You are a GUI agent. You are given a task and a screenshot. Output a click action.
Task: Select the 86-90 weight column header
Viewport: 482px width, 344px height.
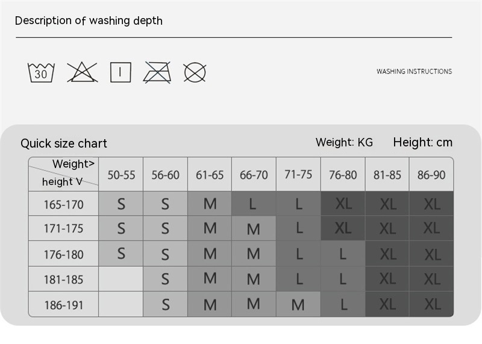pos(431,174)
